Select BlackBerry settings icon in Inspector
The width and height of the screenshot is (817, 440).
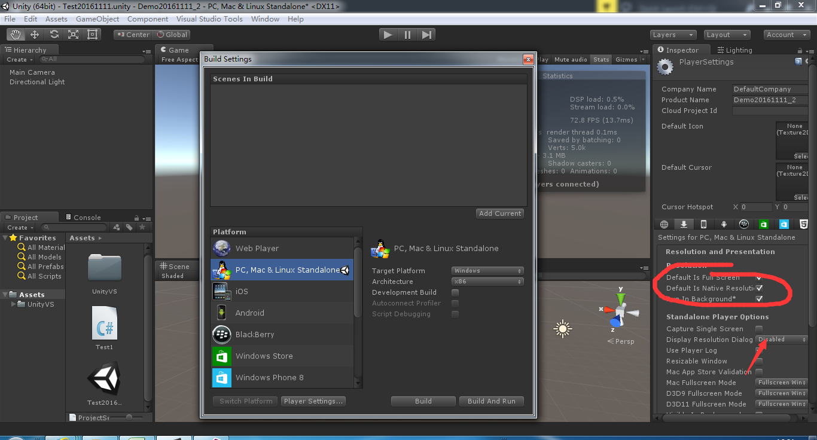pyautogui.click(x=743, y=224)
